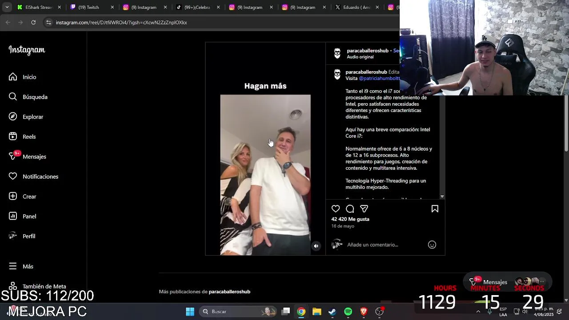Open Steam from the taskbar
Image resolution: width=569 pixels, height=320 pixels.
[332, 312]
